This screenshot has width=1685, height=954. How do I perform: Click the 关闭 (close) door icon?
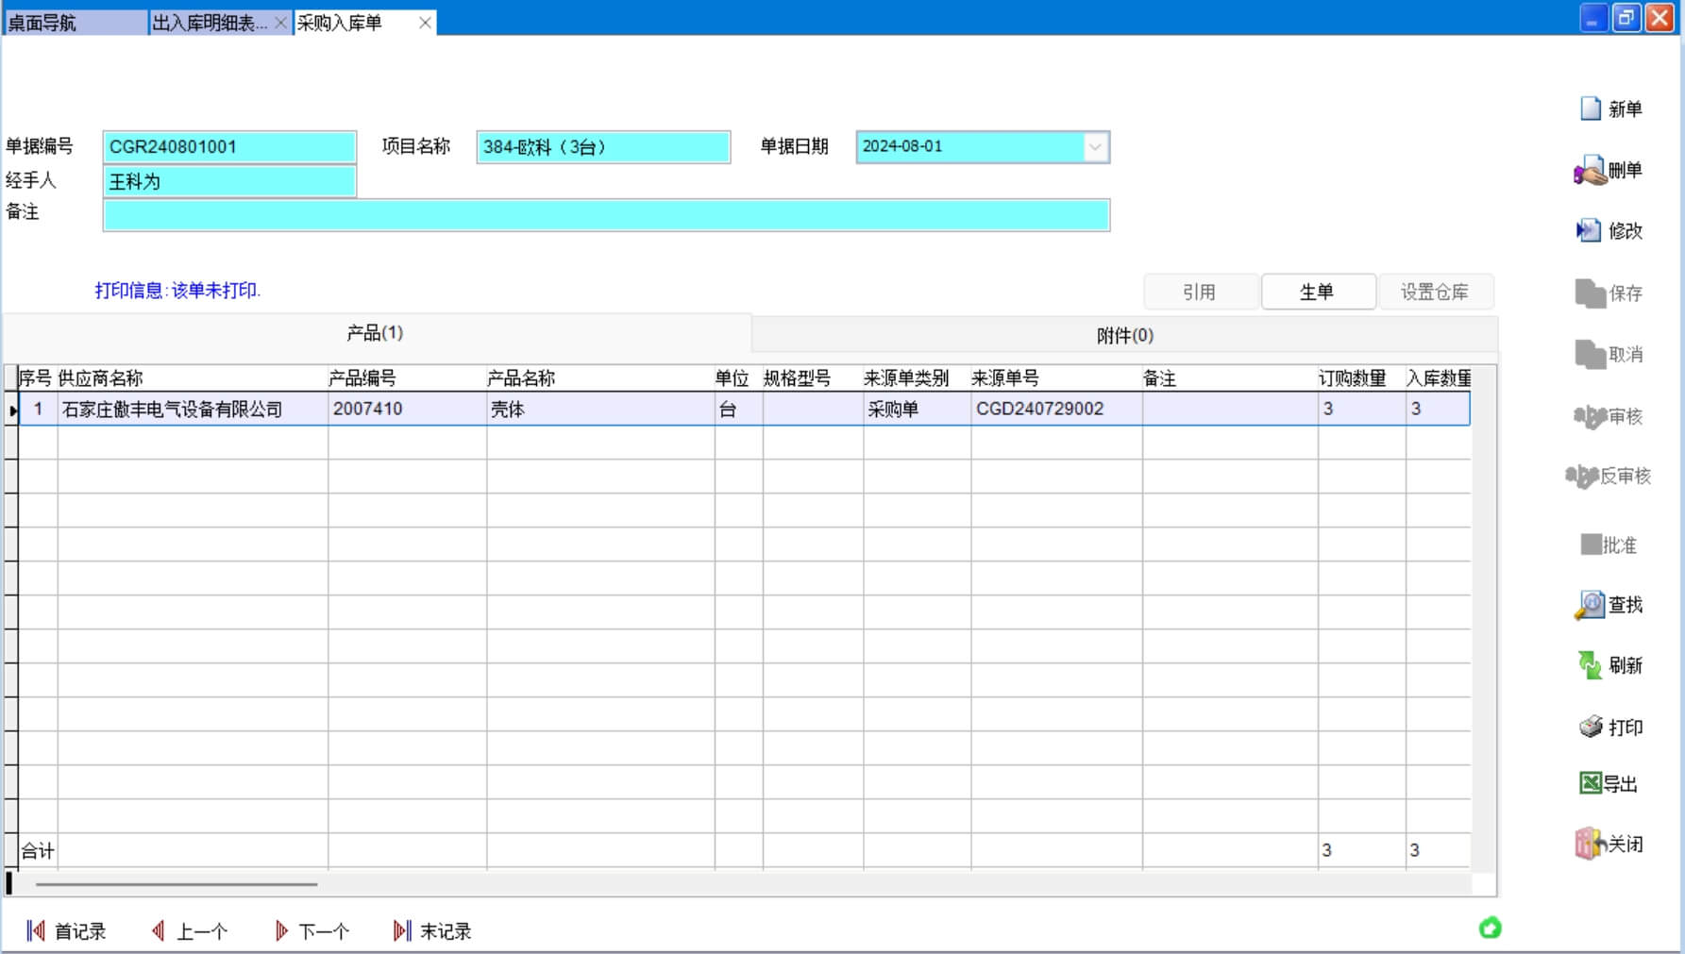(x=1590, y=844)
